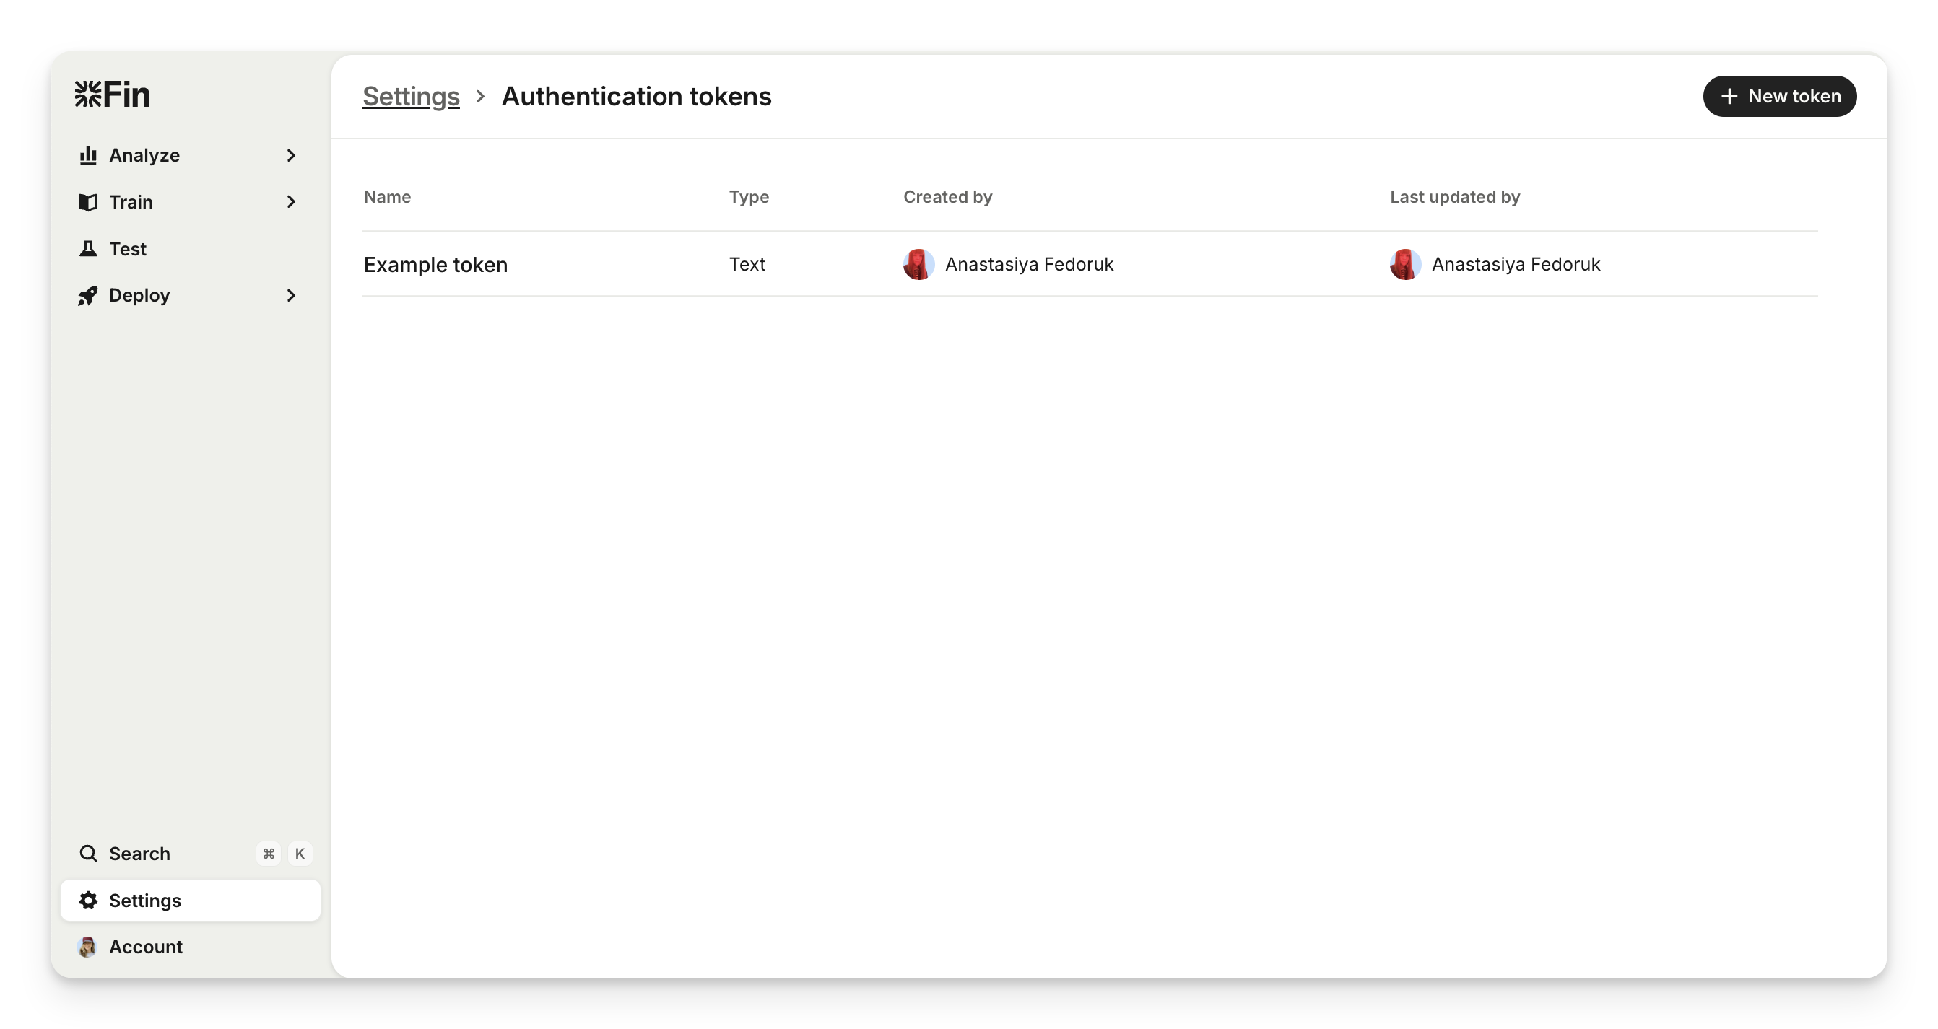Go back via Settings breadcrumb link

pyautogui.click(x=411, y=97)
